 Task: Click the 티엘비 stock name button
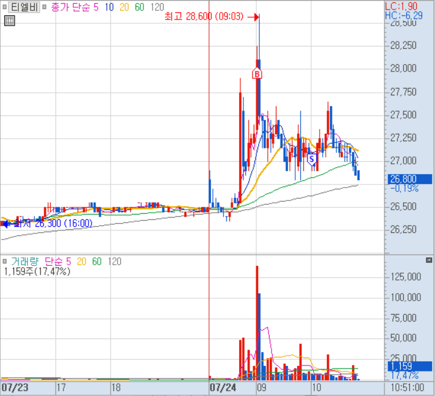click(23, 7)
